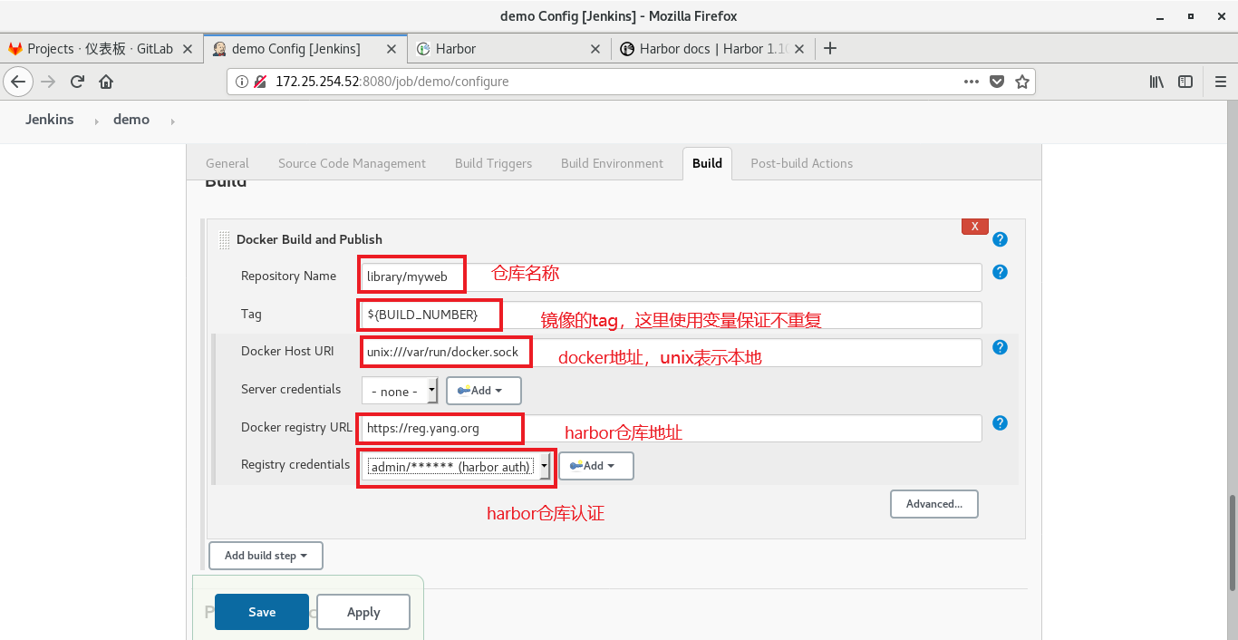Open the Firefox home page
Screen dimensions: 1238x640
(x=106, y=82)
